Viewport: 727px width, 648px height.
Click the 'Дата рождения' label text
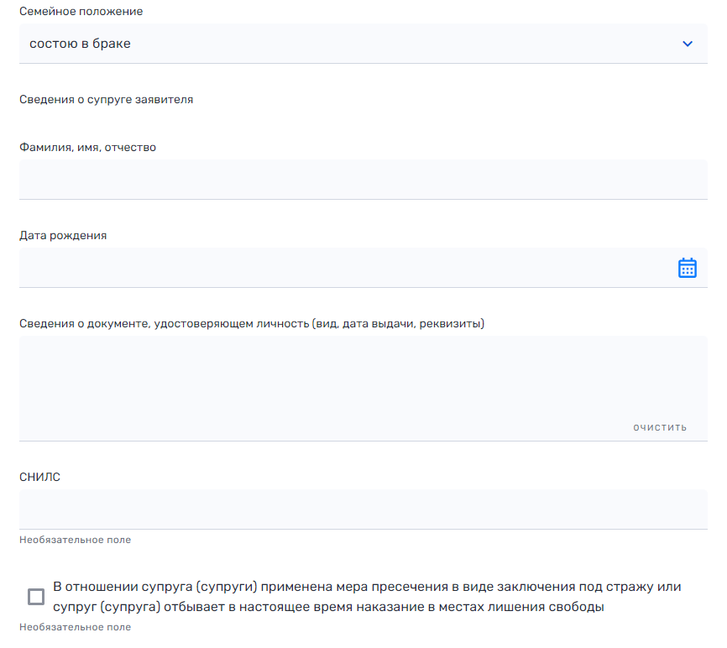[x=63, y=236]
